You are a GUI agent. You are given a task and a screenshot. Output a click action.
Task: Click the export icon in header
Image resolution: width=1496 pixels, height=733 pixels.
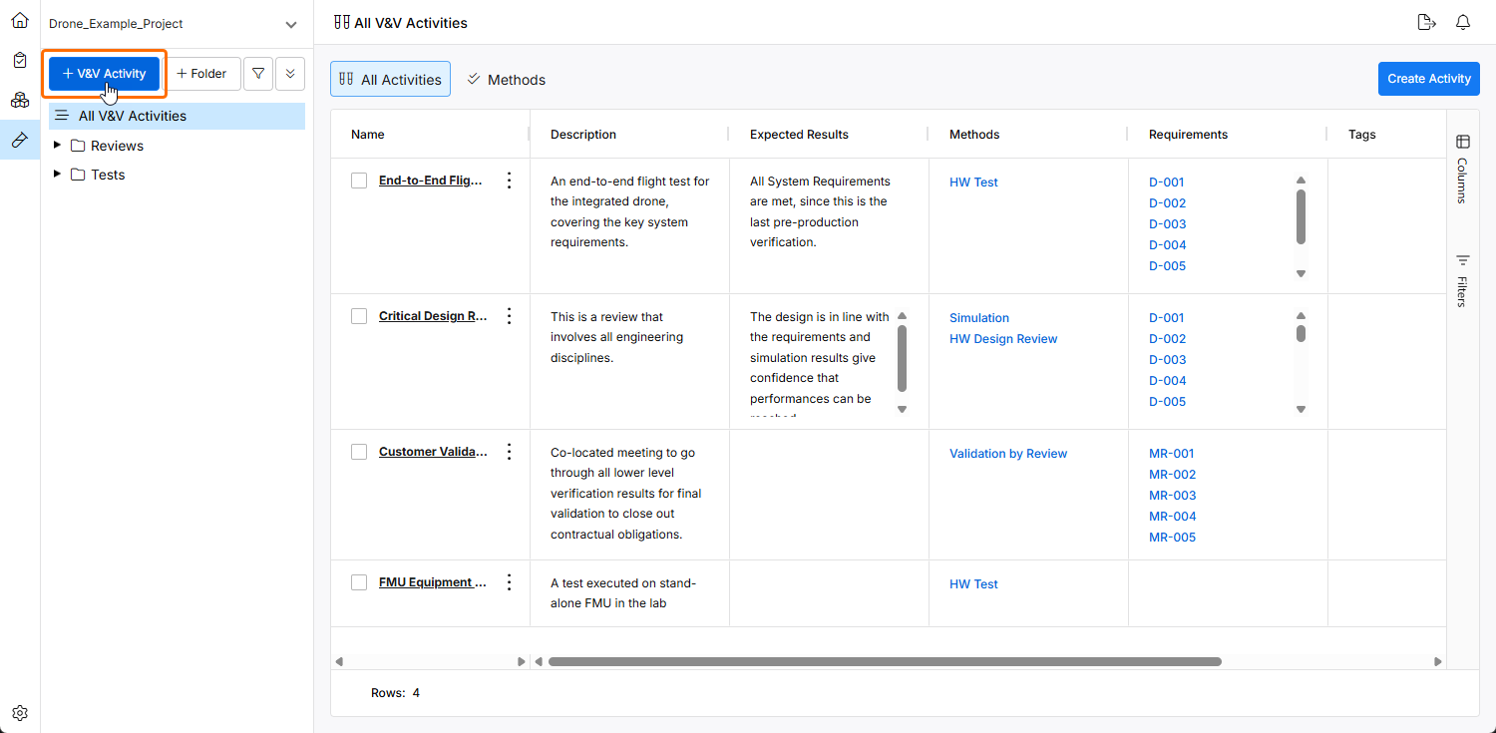(1426, 22)
